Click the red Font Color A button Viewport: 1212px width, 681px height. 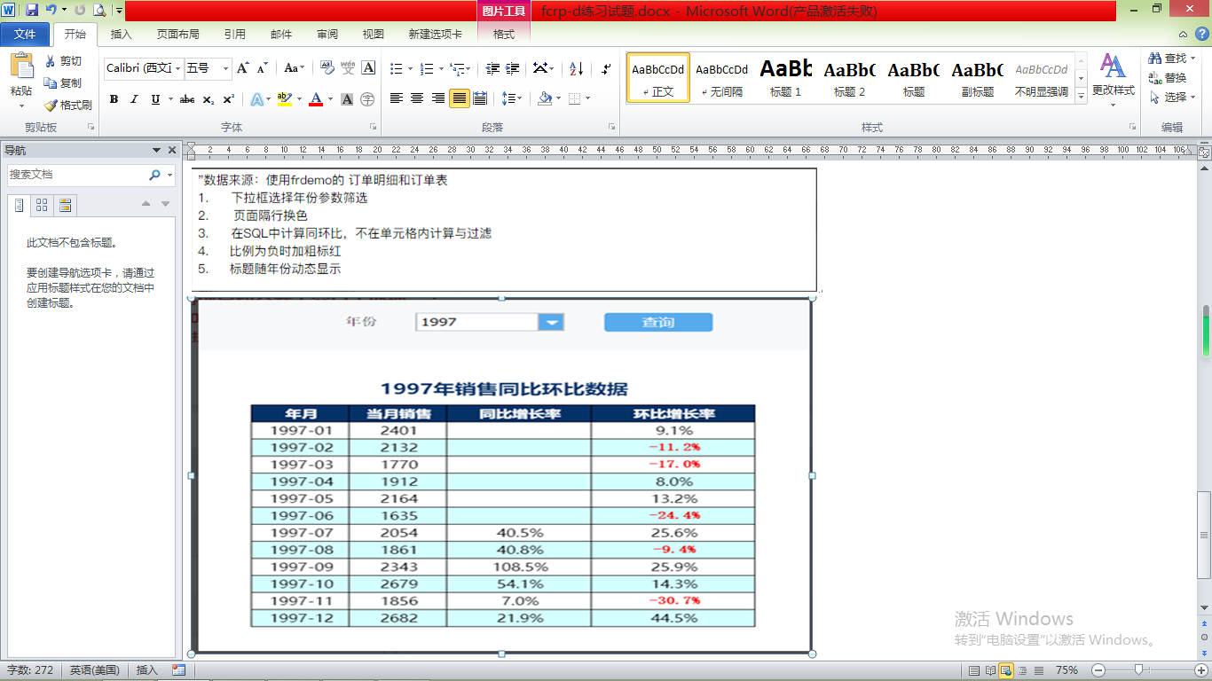tap(316, 99)
